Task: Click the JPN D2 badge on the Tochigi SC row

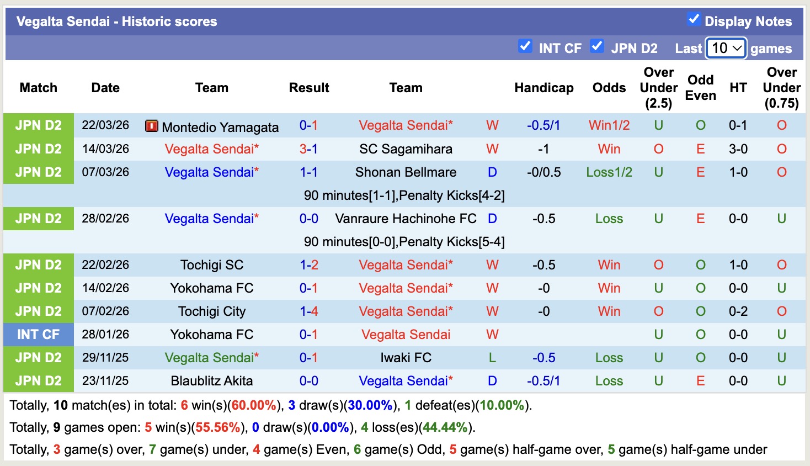Action: (x=38, y=264)
